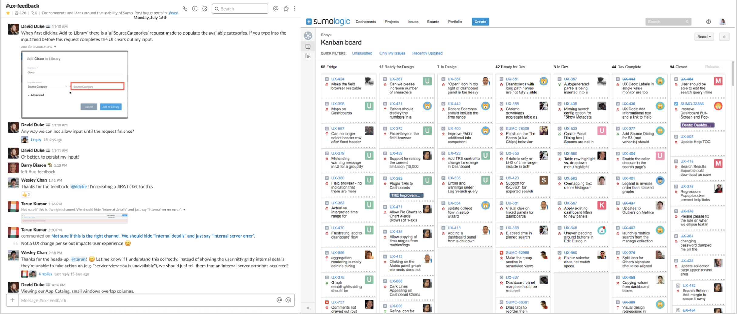The height and width of the screenshot is (314, 737).
Task: Open the Boards menu
Action: point(433,22)
